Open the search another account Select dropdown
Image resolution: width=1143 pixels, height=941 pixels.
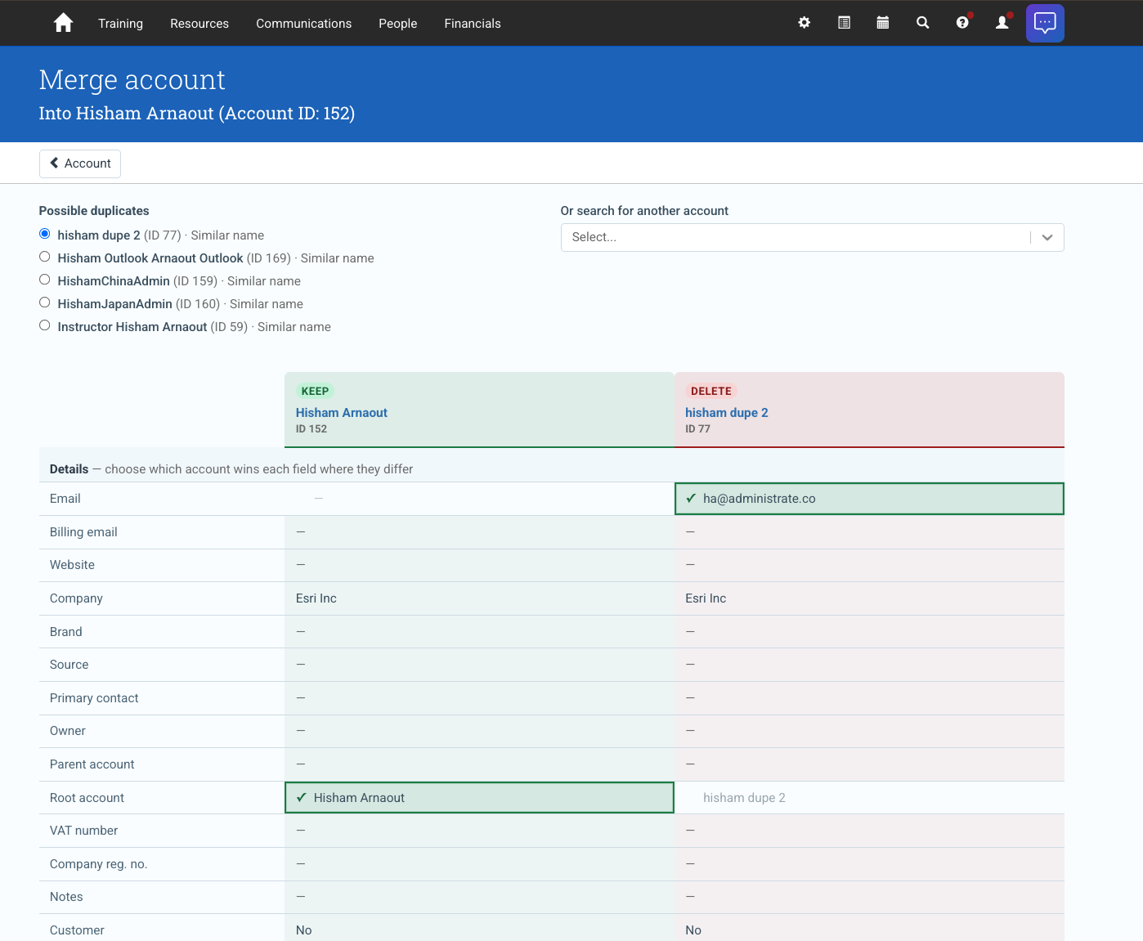pyautogui.click(x=812, y=237)
